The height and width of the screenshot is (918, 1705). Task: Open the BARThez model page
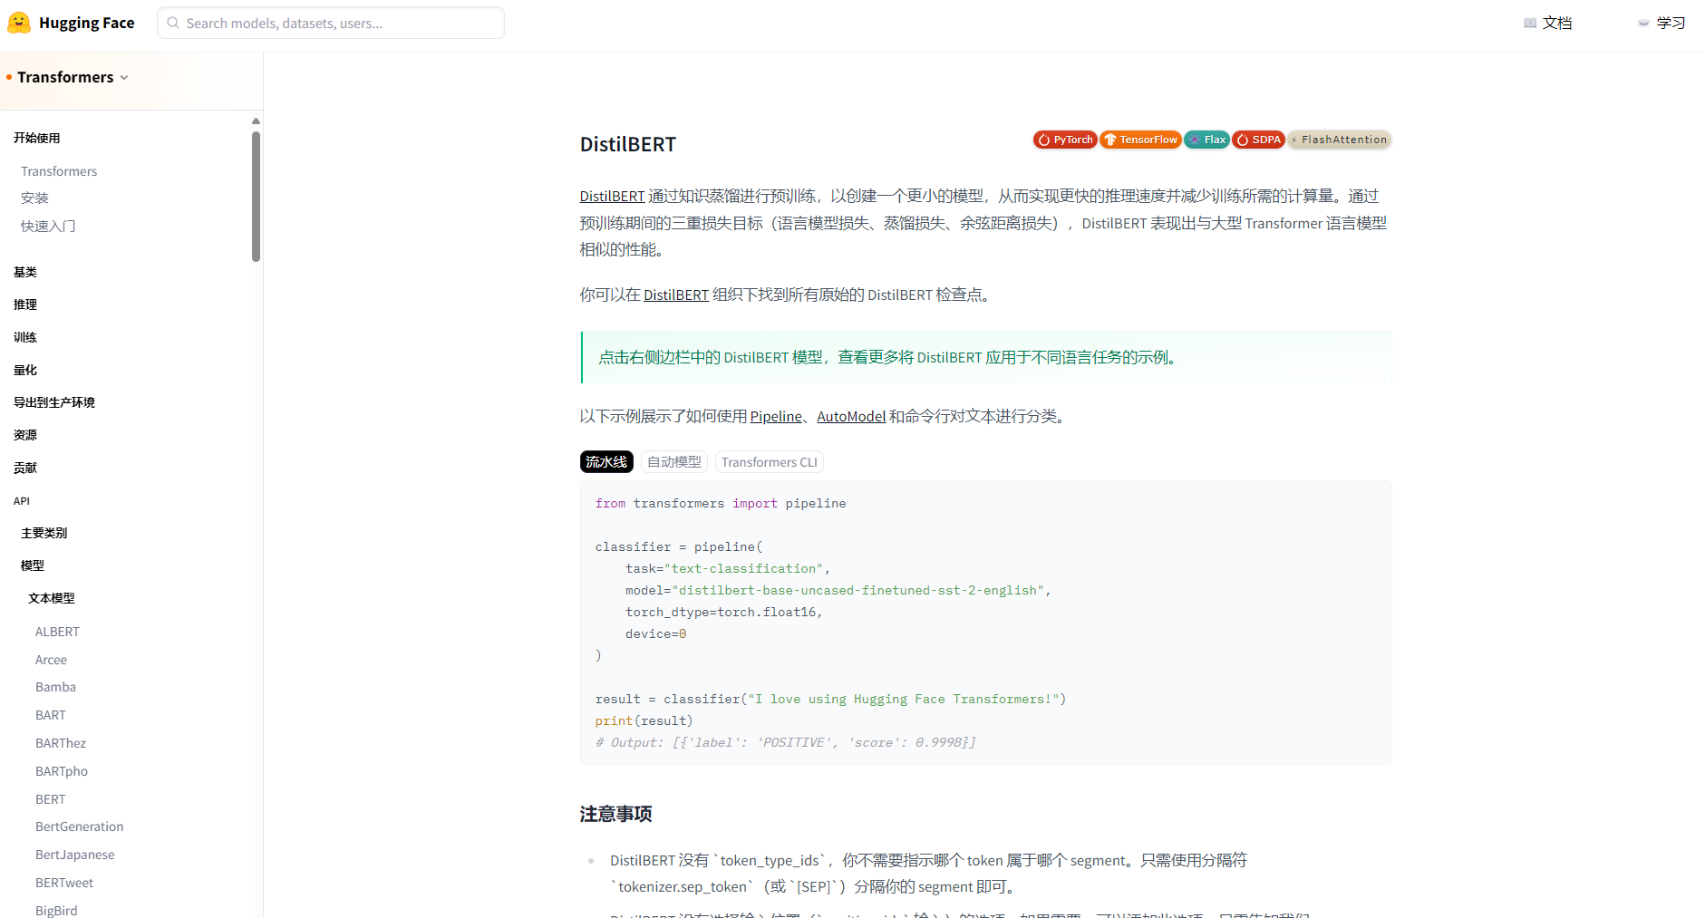[x=61, y=743]
